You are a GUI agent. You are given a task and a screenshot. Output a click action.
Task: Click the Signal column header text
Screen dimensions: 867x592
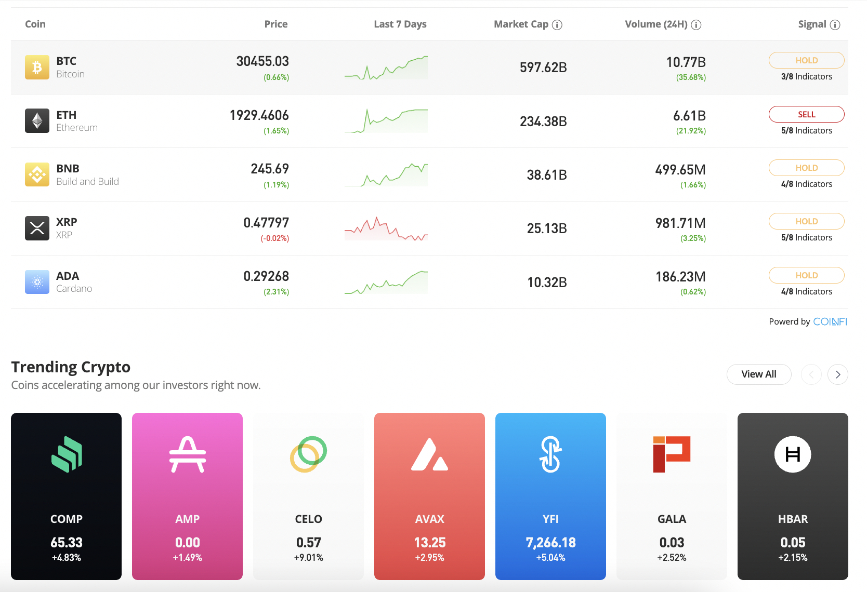pos(812,24)
